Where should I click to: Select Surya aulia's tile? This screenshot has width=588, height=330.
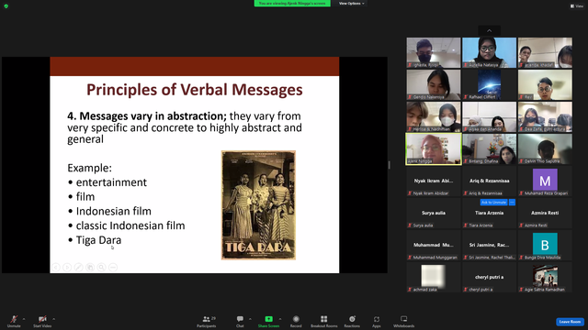434,214
